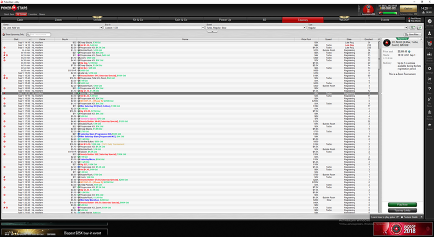434x237 pixels.
Task: Open the Quick Seat view
Action: [x=9, y=14]
